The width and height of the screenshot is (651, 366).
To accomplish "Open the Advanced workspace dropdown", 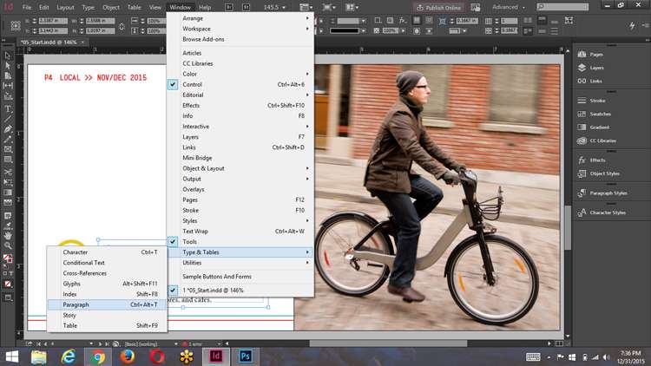I will point(509,7).
